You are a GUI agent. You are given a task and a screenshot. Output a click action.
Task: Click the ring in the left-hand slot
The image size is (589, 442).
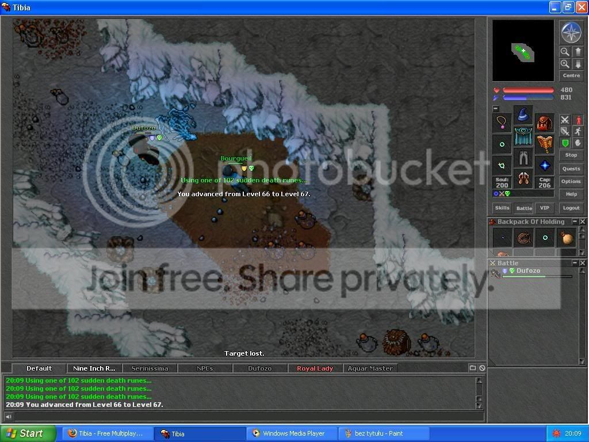coord(502,144)
